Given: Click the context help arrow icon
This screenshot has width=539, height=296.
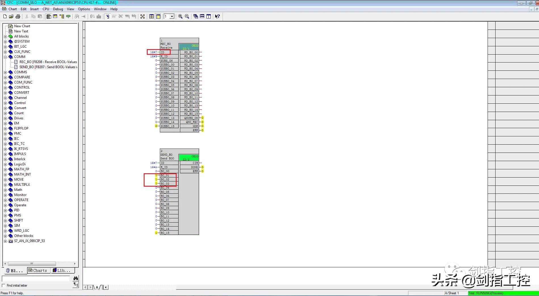Looking at the screenshot, I should 217,16.
